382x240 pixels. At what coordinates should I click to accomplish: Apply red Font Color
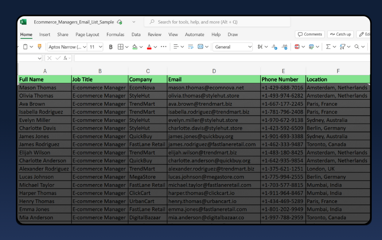point(149,47)
